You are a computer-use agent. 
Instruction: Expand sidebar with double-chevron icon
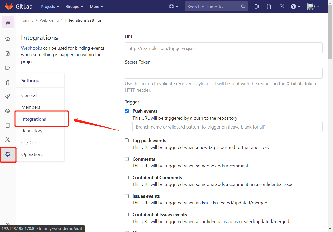tap(8, 224)
